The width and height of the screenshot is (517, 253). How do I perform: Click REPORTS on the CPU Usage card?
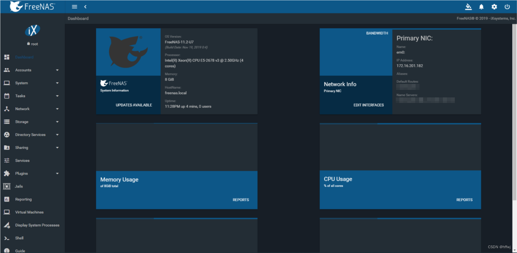(464, 200)
